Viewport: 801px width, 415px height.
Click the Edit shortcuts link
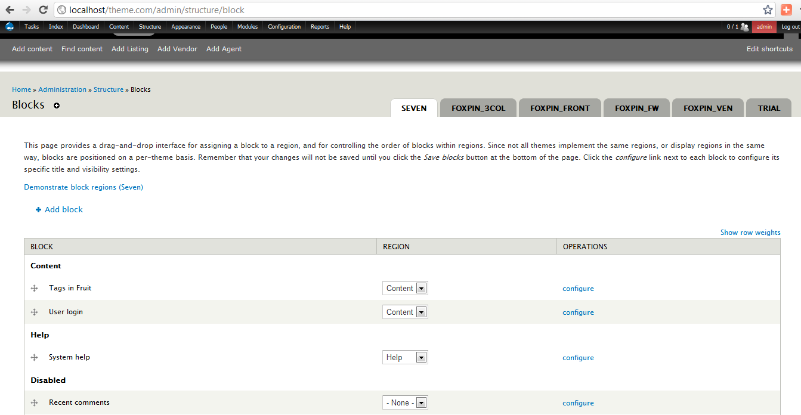[x=769, y=49]
